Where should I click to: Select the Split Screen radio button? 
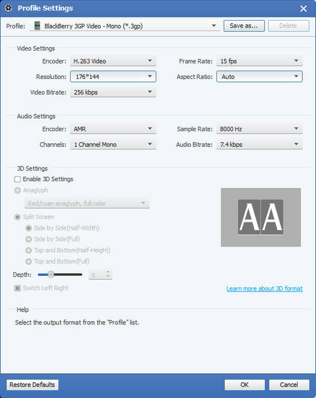[x=17, y=217]
